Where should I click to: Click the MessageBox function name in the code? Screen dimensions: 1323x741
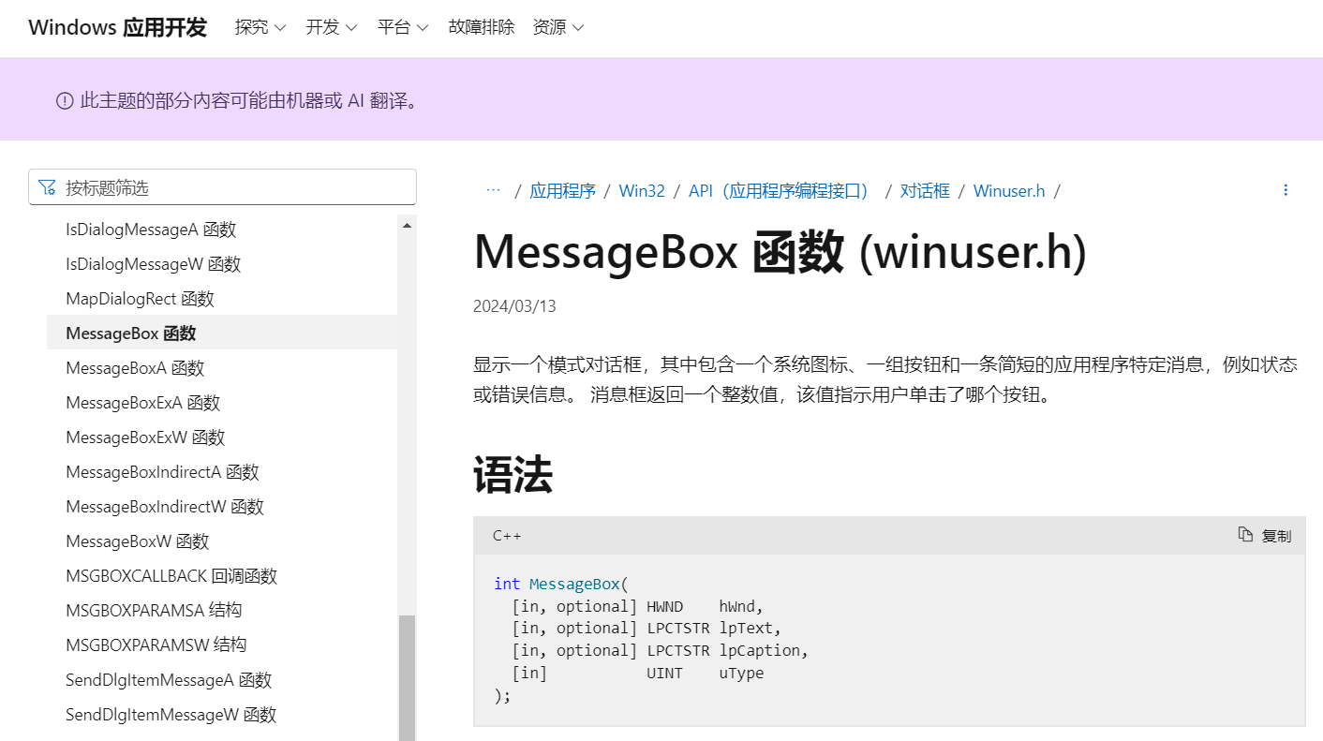574,584
